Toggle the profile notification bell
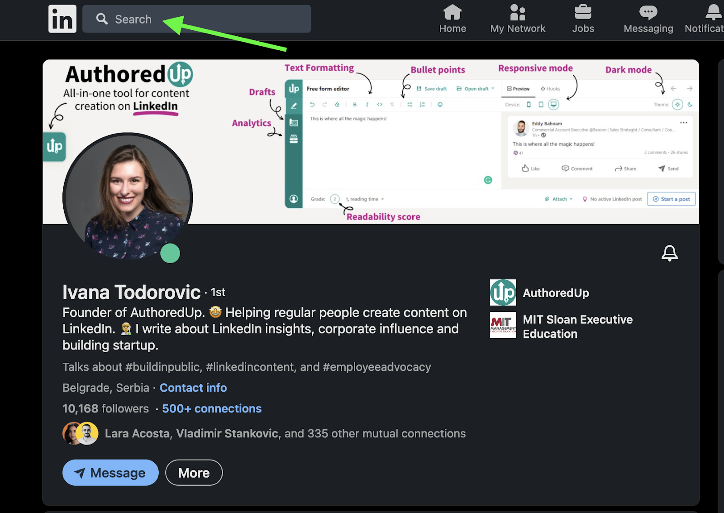724x513 pixels. pos(669,253)
